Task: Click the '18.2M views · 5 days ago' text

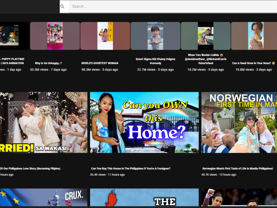Action: (x=206, y=70)
